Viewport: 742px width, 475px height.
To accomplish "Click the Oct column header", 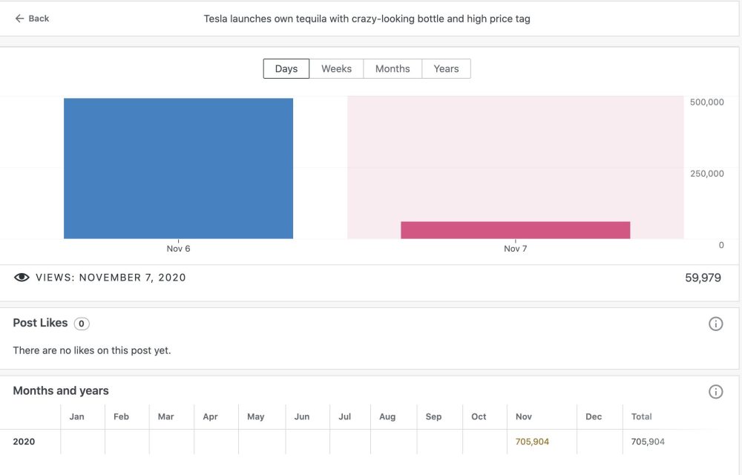I will (479, 416).
